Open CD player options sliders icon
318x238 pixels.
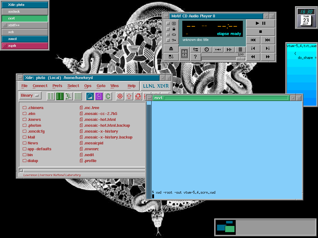point(196,50)
